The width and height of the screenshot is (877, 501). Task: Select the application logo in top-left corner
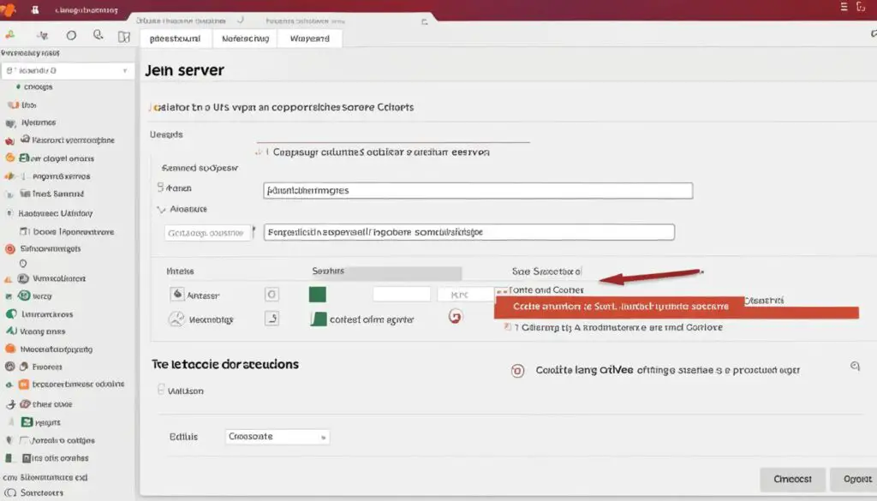pyautogui.click(x=10, y=9)
